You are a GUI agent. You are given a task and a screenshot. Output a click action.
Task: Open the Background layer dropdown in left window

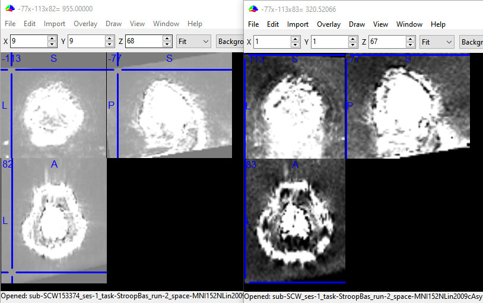(230, 42)
